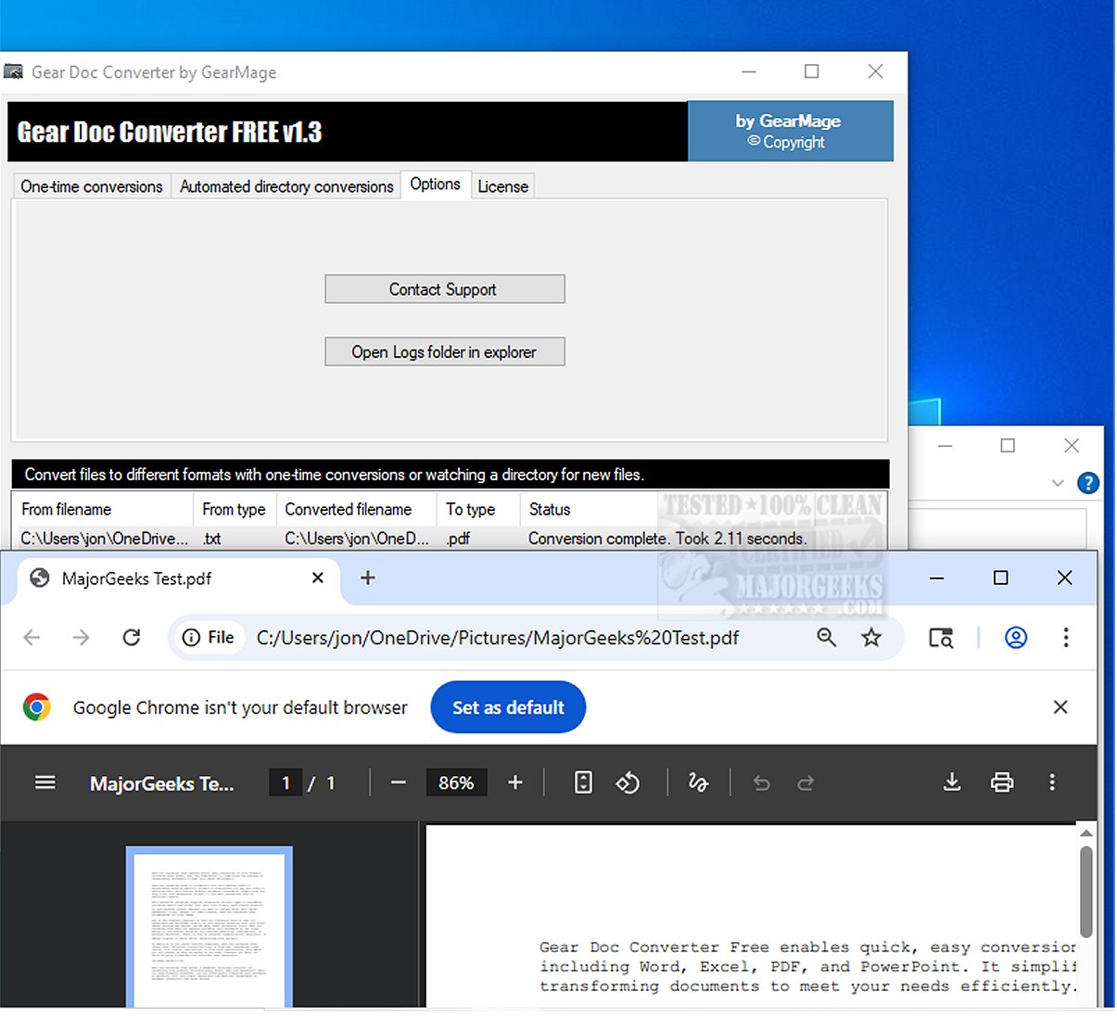Open Automated directory conversions tab

click(286, 186)
